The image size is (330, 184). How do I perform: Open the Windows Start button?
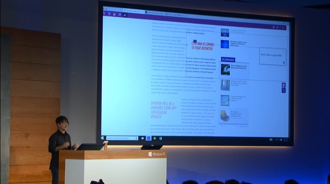pos(103,138)
